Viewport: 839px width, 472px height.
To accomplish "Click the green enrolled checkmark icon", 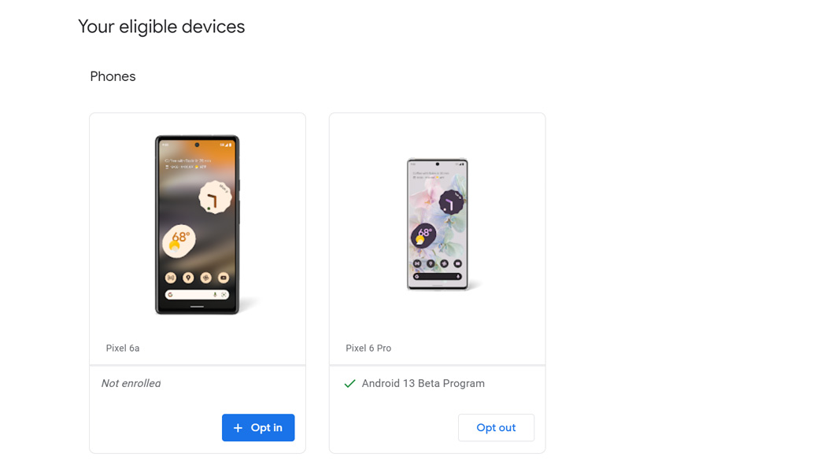I will (349, 384).
